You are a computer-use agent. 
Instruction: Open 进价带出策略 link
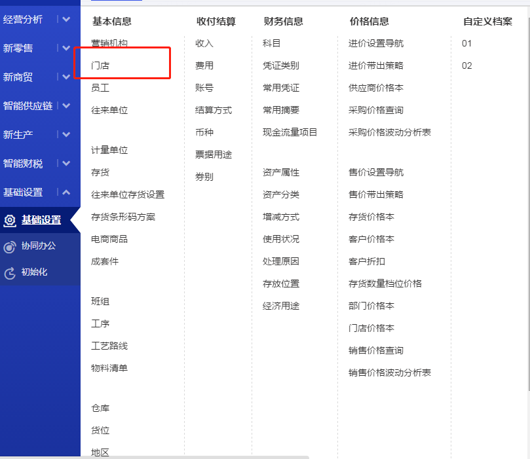tap(376, 65)
